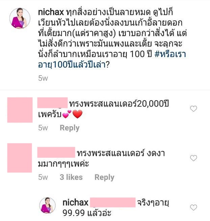This screenshot has height=221, width=210.
Task: Reply to the 20,000ปี comment
Action: [70, 128]
